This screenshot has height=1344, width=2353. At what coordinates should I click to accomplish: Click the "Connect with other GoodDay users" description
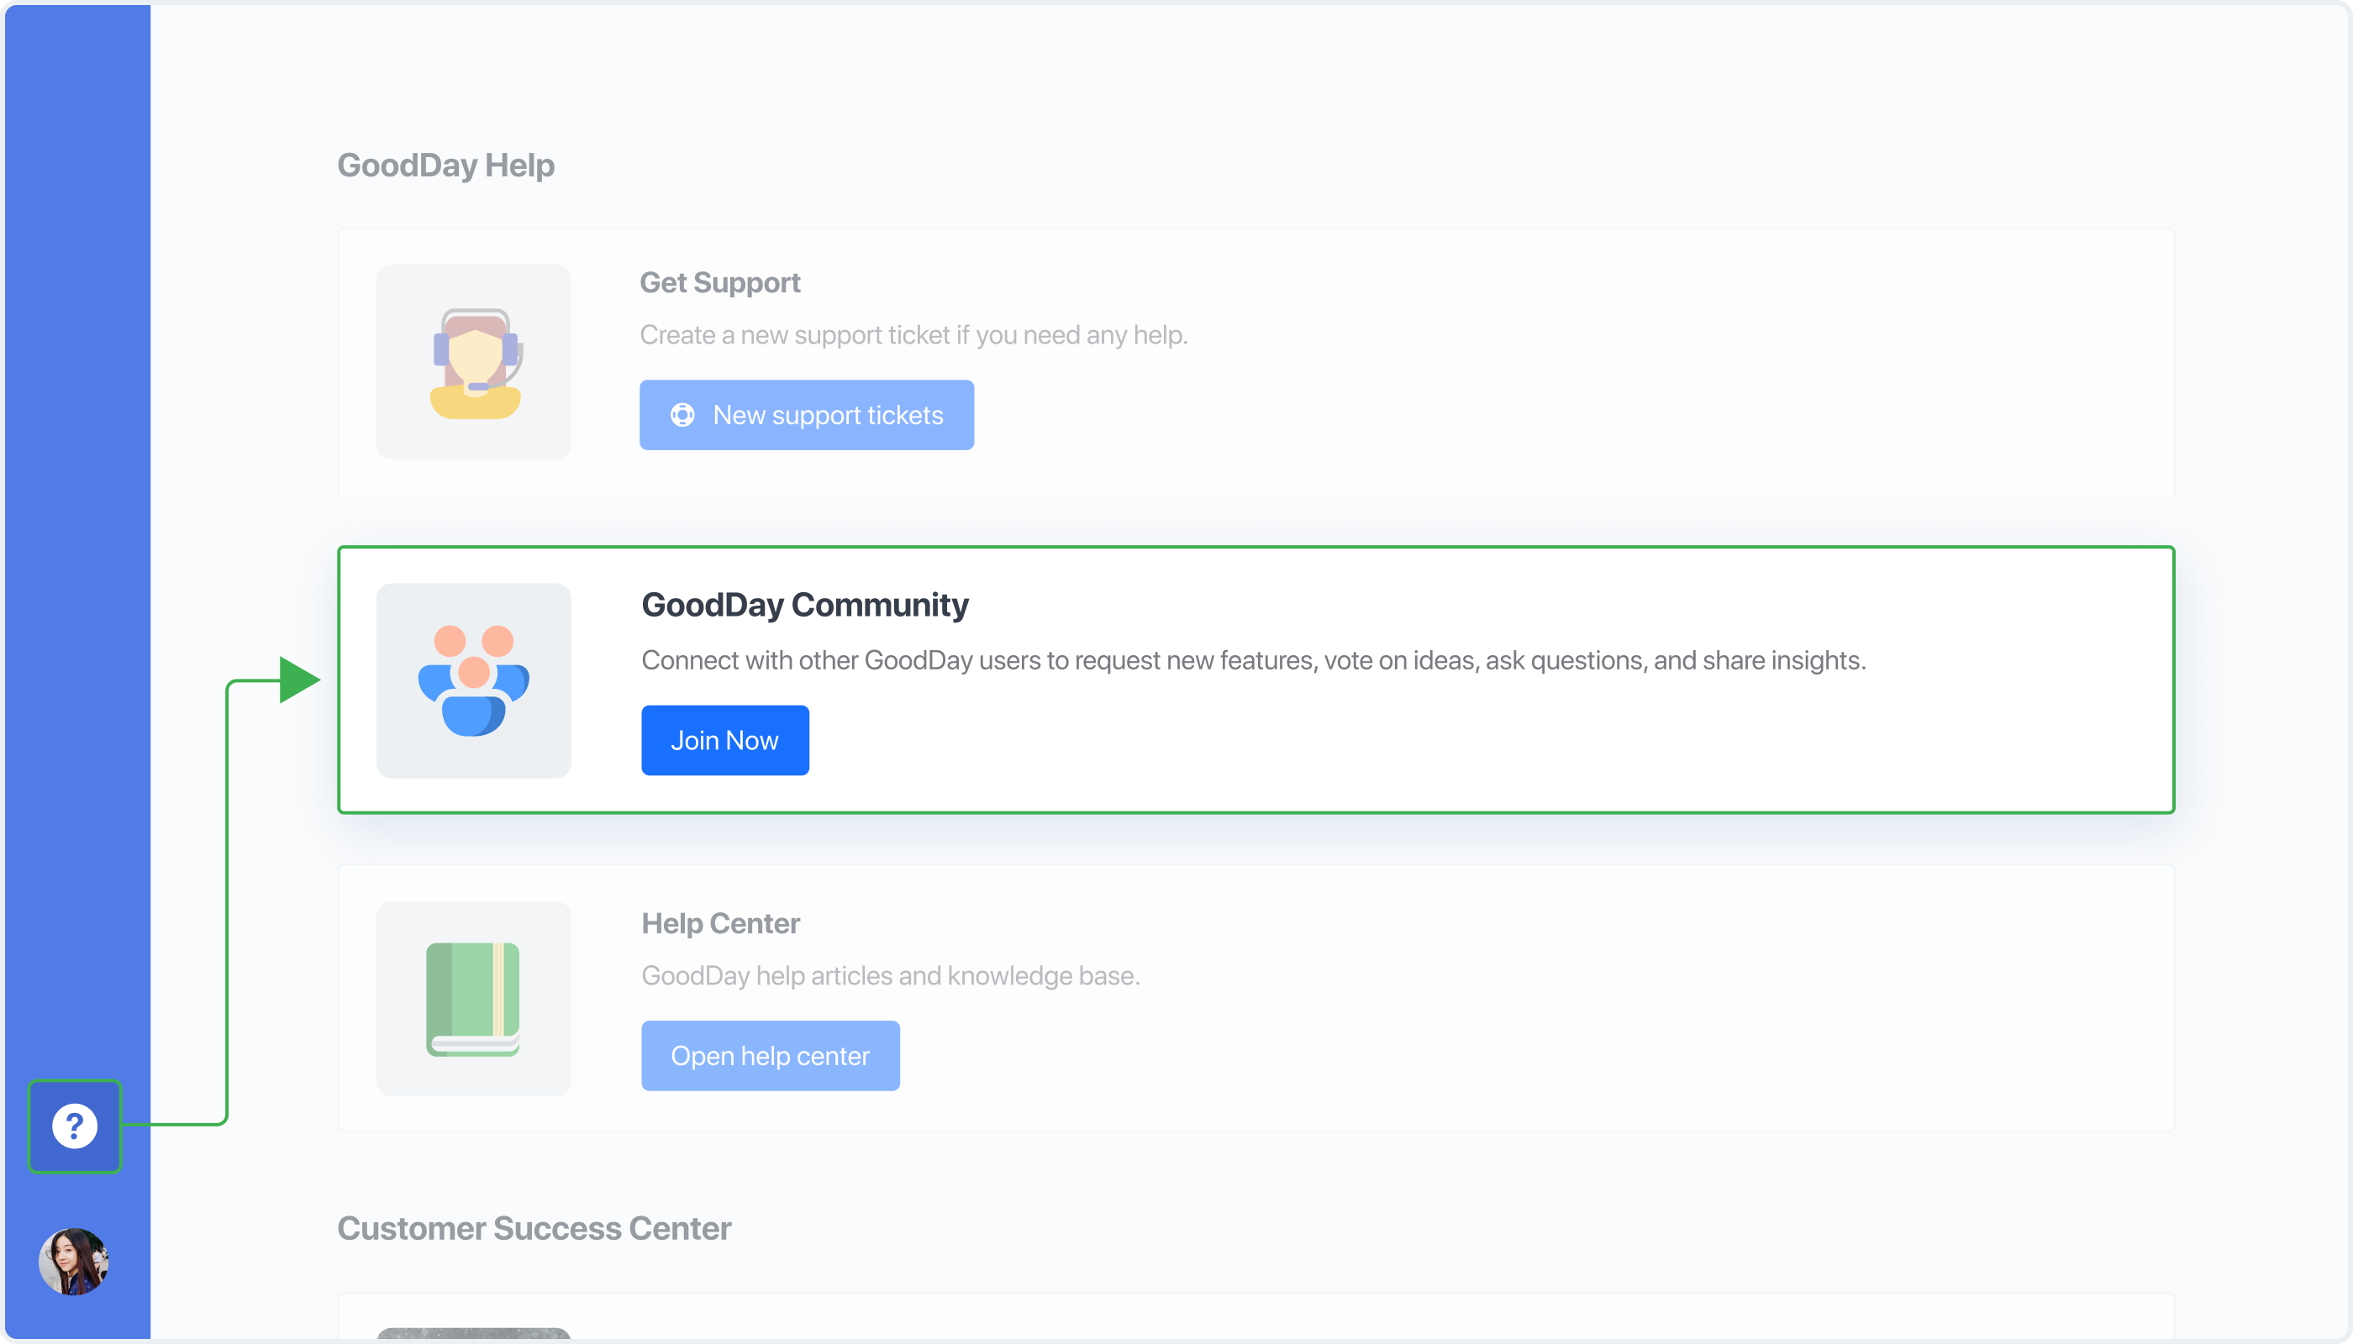[1253, 660]
